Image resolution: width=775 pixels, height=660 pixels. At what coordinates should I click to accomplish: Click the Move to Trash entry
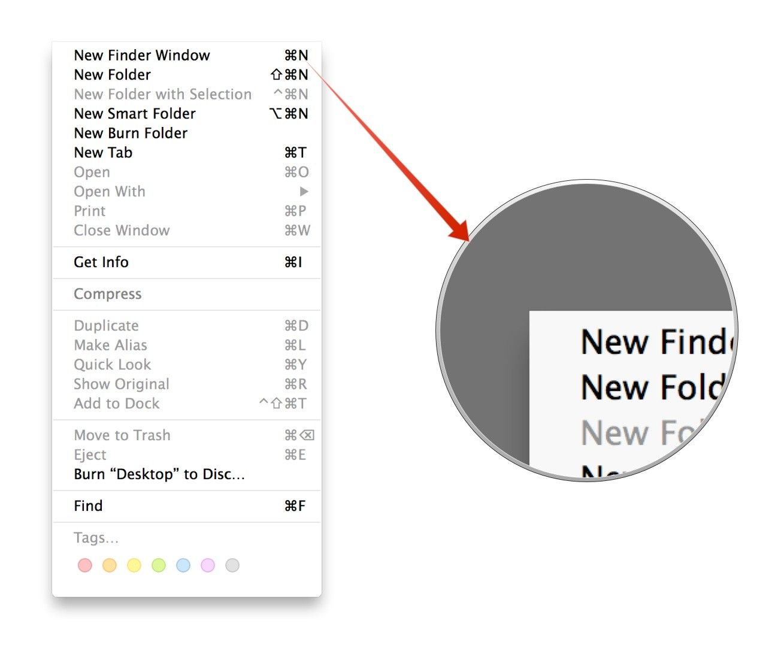[122, 435]
